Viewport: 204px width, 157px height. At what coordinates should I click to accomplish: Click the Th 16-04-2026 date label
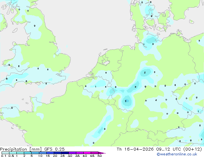(135, 149)
